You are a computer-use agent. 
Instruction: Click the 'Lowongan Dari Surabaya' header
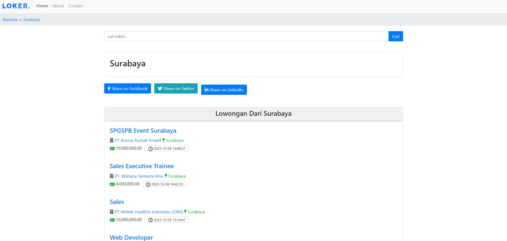click(253, 114)
